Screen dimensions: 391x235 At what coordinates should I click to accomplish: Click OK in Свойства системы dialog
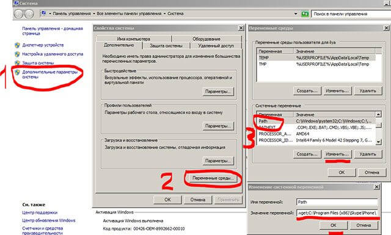tap(167, 200)
